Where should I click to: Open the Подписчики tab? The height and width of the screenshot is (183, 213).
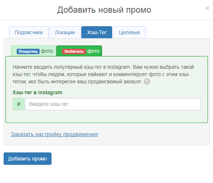[x=29, y=32]
